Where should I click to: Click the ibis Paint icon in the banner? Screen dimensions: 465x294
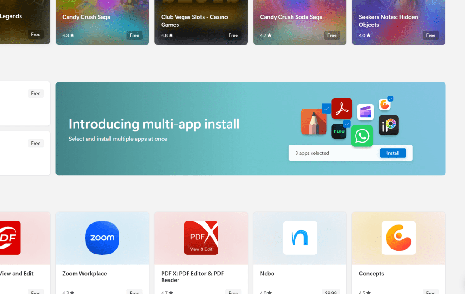click(x=388, y=125)
